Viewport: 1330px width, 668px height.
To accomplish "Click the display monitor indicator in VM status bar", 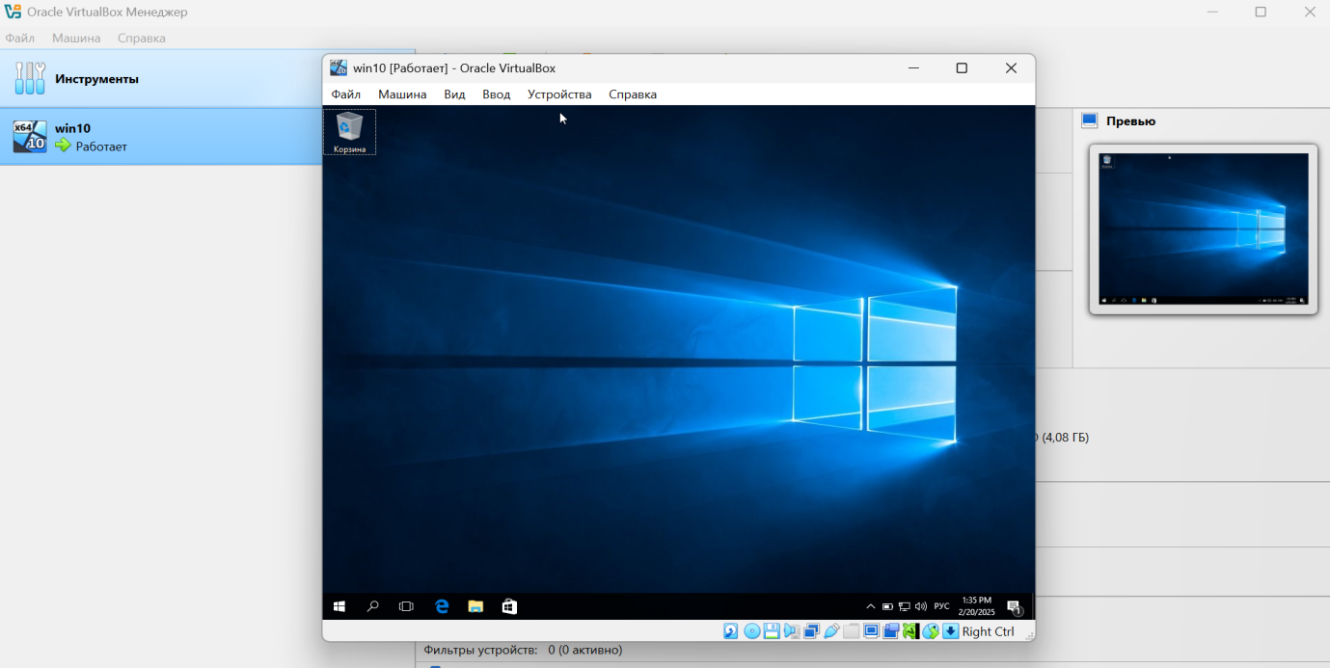I will [x=871, y=631].
